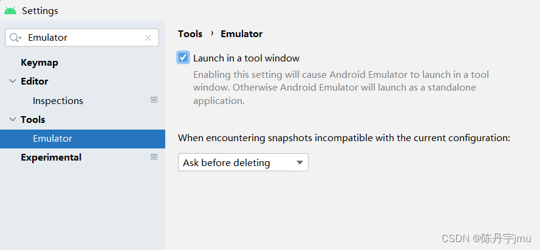Click the Tools breadcrumb link
Viewport: 540px width, 250px height.
[190, 34]
